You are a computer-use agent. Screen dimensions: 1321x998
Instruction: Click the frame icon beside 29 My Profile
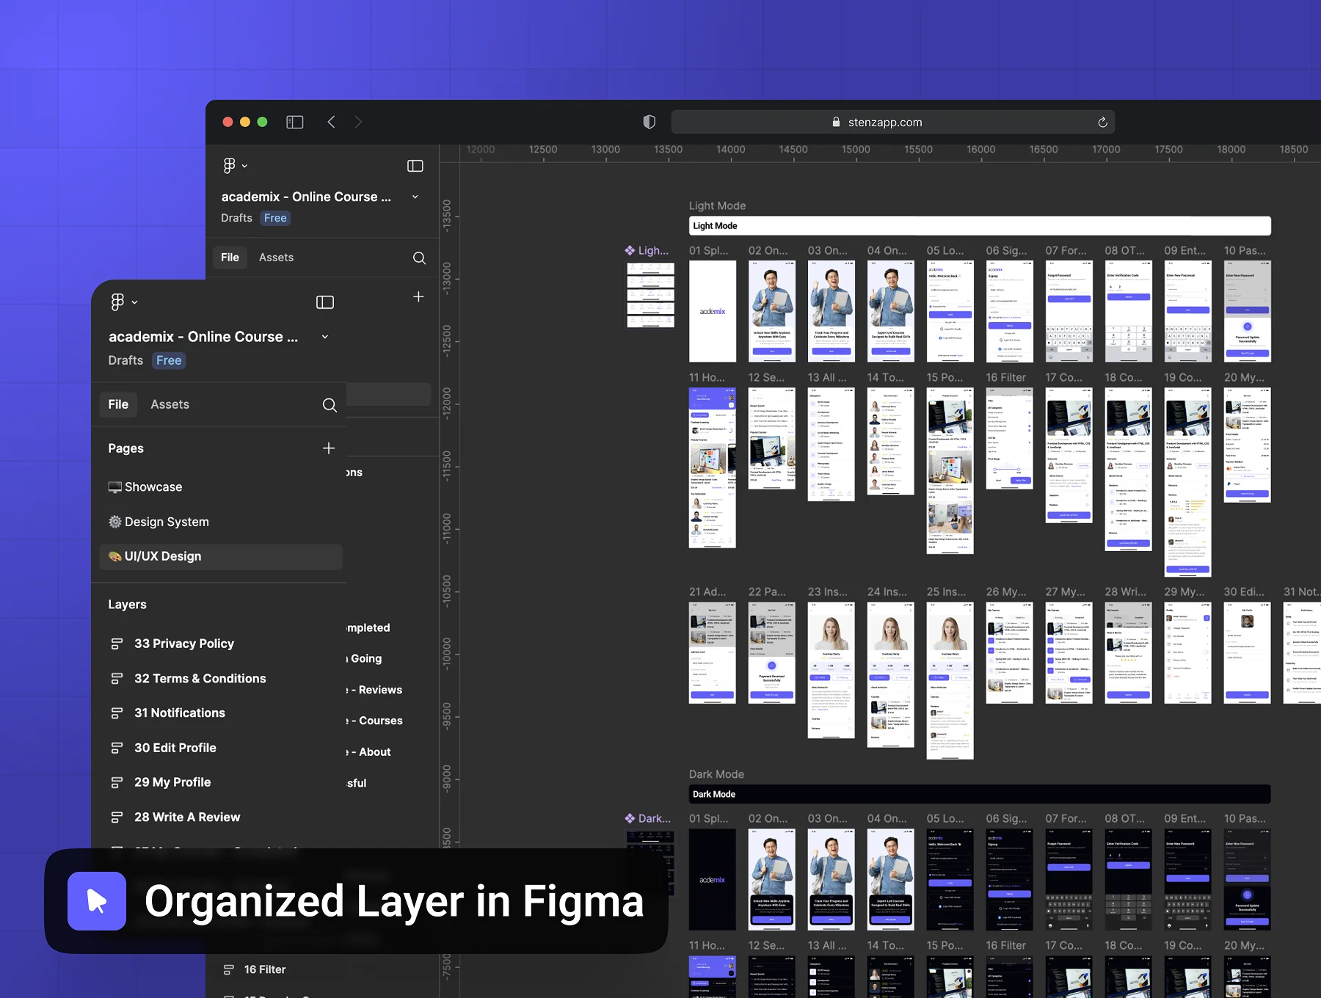tap(116, 782)
